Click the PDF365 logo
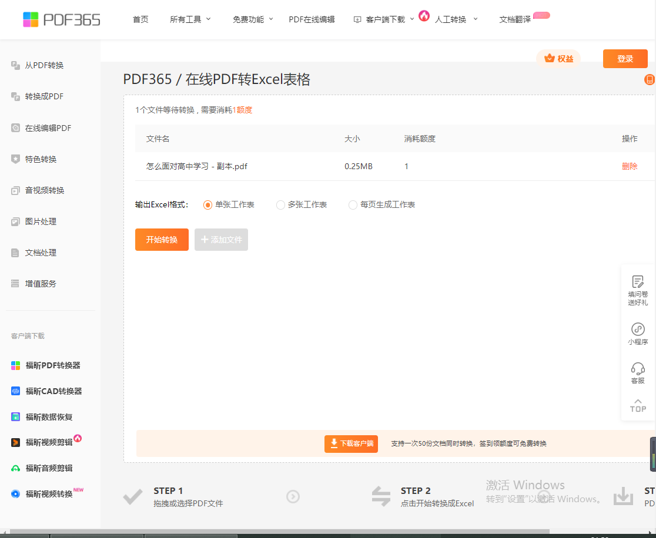Viewport: 656px width, 538px height. coord(62,19)
